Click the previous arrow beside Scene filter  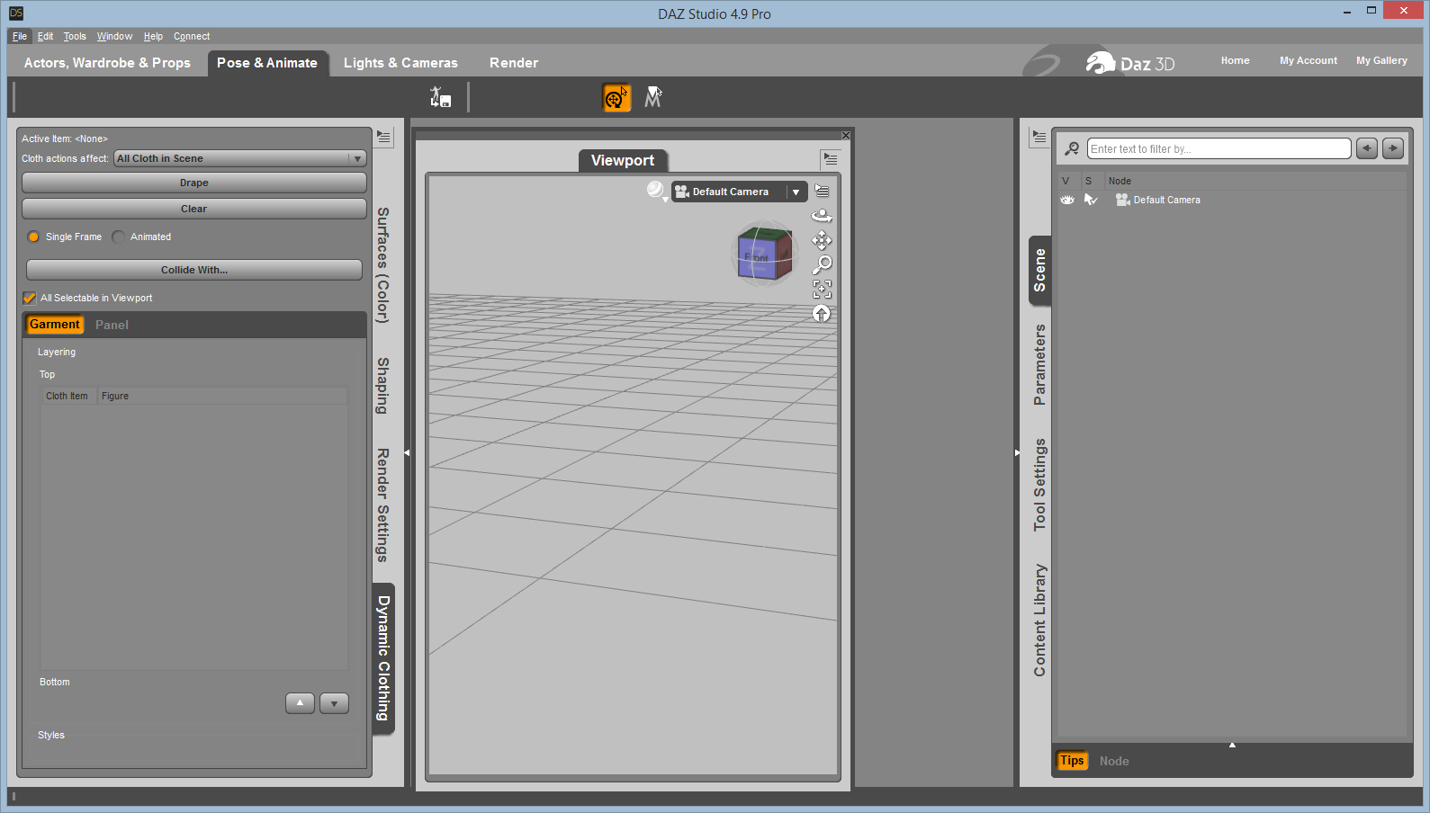(x=1367, y=148)
